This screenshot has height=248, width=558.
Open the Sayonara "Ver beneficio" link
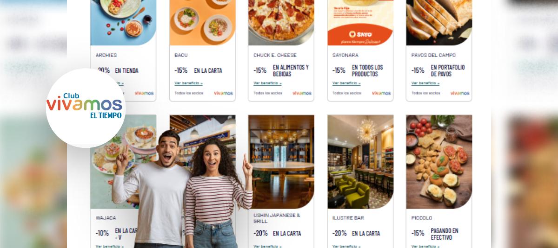[346, 83]
